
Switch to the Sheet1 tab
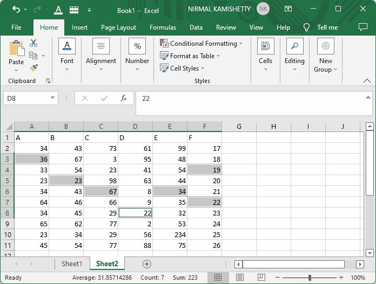point(72,264)
